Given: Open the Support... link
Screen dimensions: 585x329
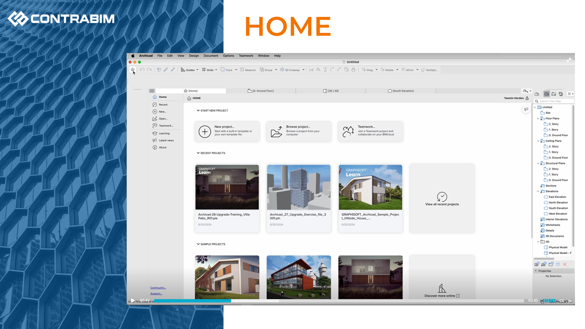Looking at the screenshot, I should click(156, 294).
